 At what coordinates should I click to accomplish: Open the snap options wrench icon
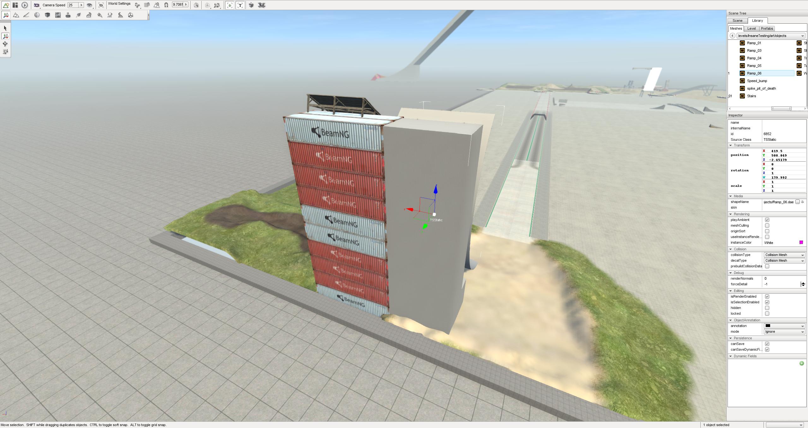pos(137,5)
